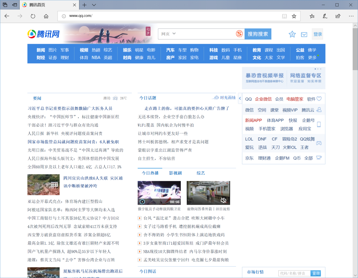Open the 新闻 navigation item
Screen dimensions: 358x278
[41, 50]
